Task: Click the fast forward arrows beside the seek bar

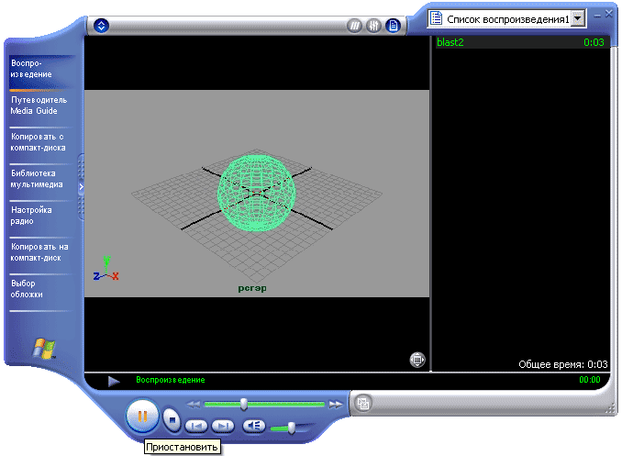Action: pos(337,404)
